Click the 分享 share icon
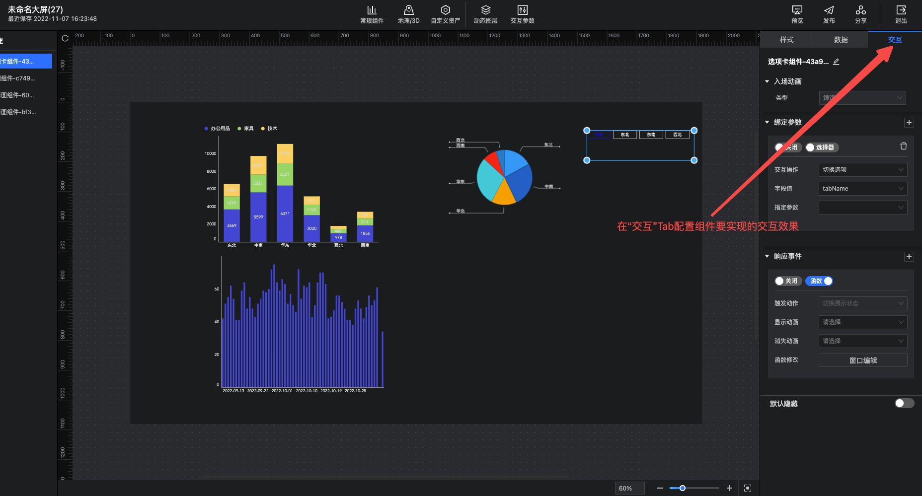Screen dimensions: 922x496 click(x=860, y=10)
